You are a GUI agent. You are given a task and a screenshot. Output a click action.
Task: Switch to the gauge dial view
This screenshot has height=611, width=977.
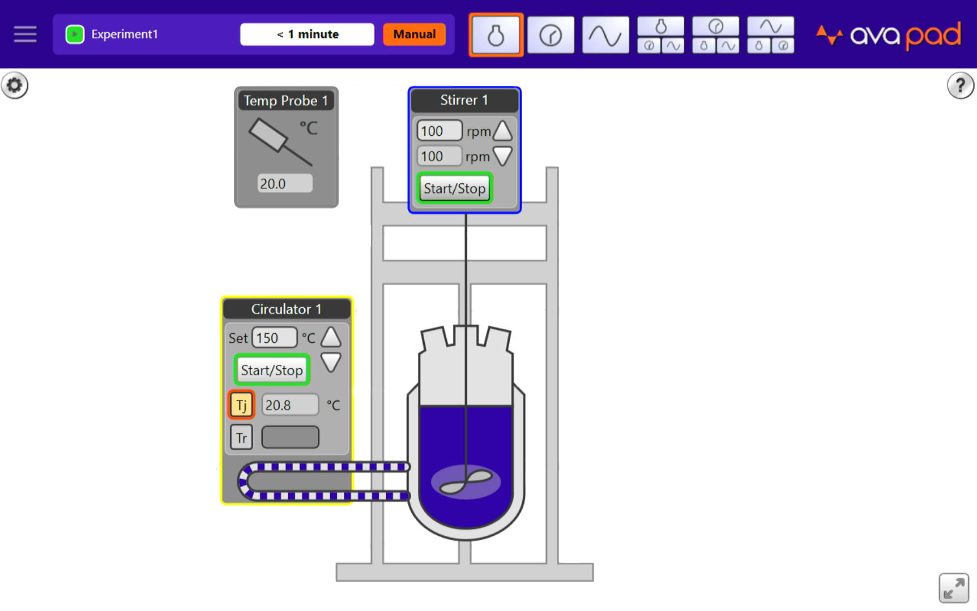551,35
